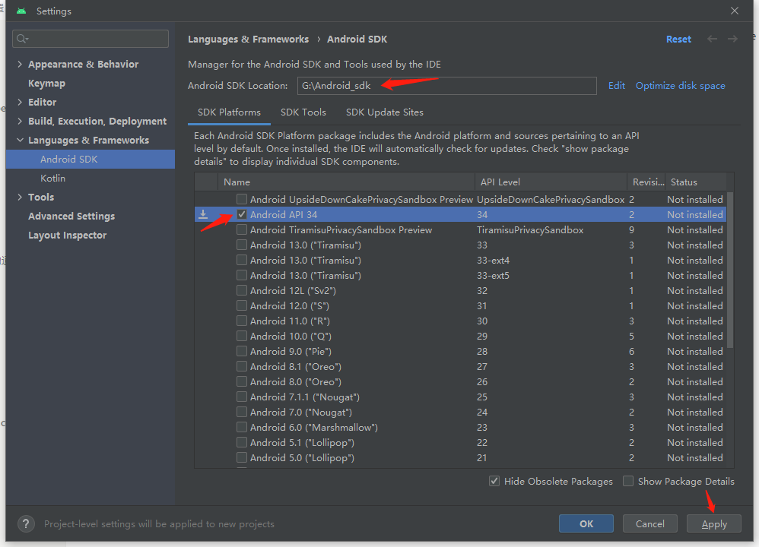The height and width of the screenshot is (547, 759).
Task: Click Optimize disk space link
Action: click(680, 86)
